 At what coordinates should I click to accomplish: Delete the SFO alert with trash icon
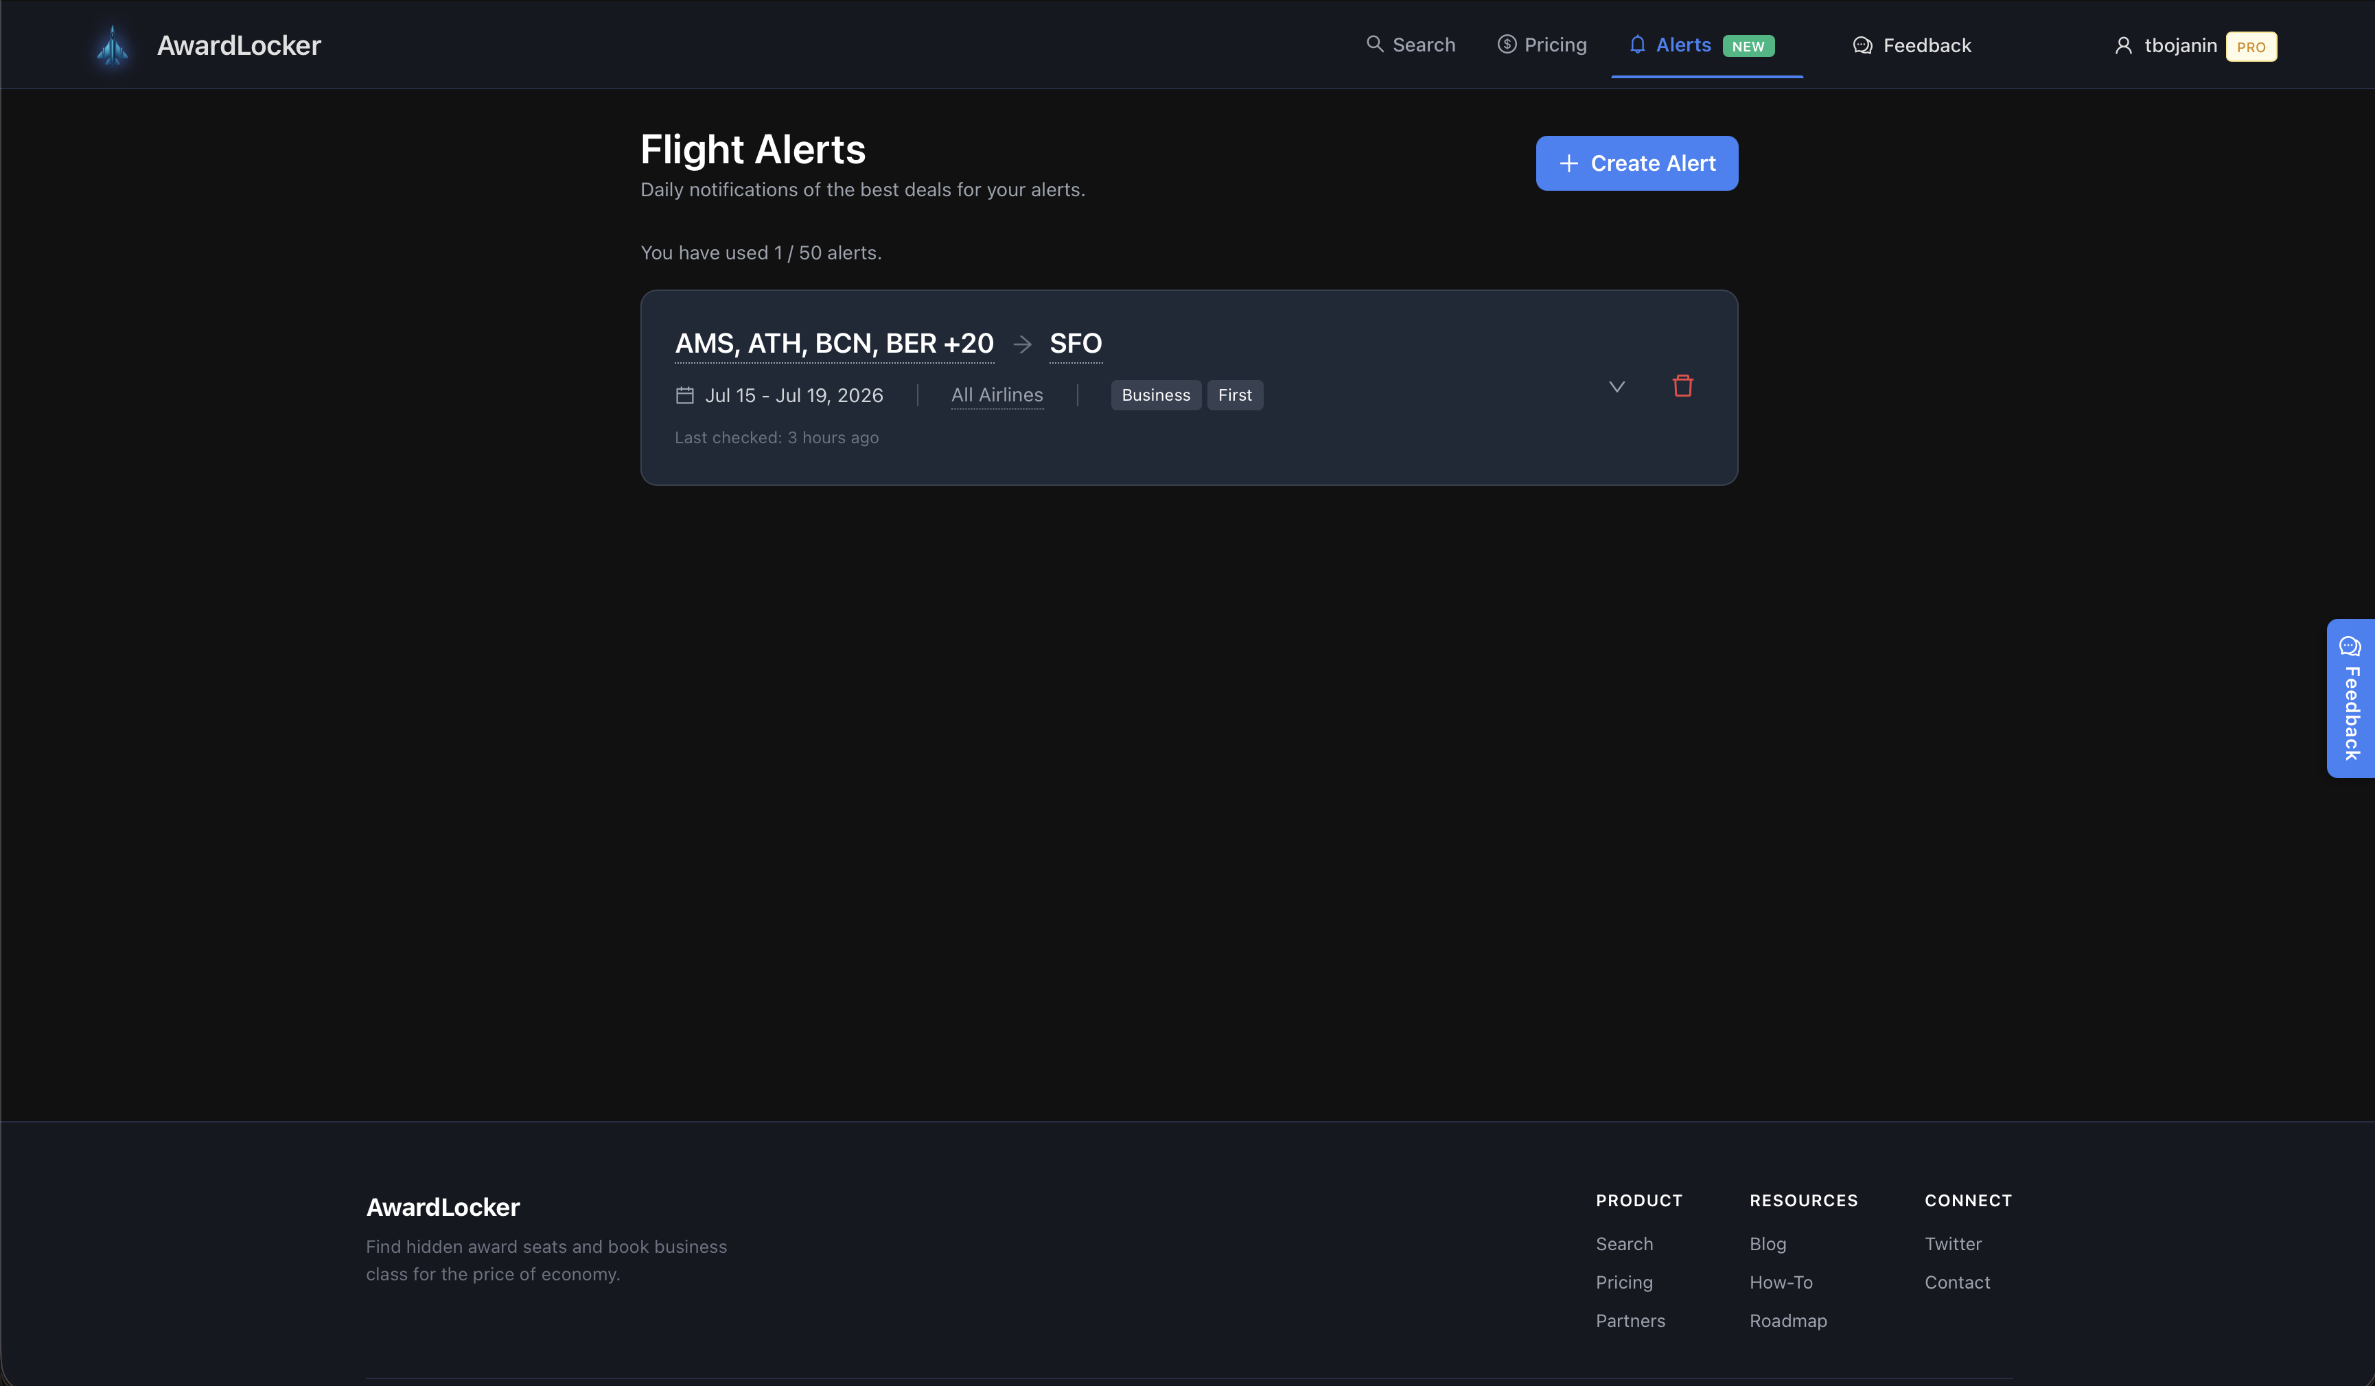[x=1682, y=386]
